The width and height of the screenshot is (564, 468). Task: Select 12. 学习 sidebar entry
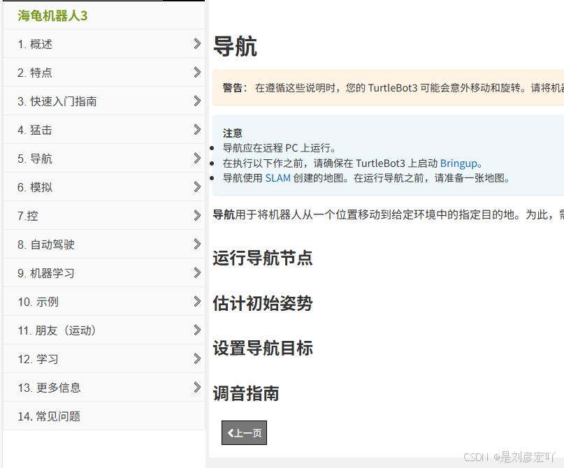point(104,359)
